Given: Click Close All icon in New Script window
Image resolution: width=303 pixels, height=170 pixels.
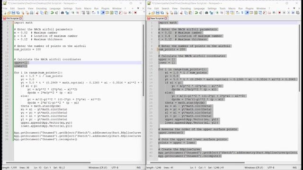Looking at the screenshot, I should coord(171,13).
